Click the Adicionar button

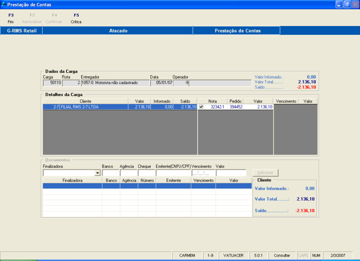[265, 173]
